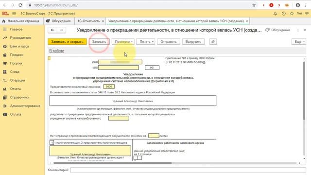Open the 1C header settings lines icon
The width and height of the screenshot is (311, 175).
click(x=307, y=14)
